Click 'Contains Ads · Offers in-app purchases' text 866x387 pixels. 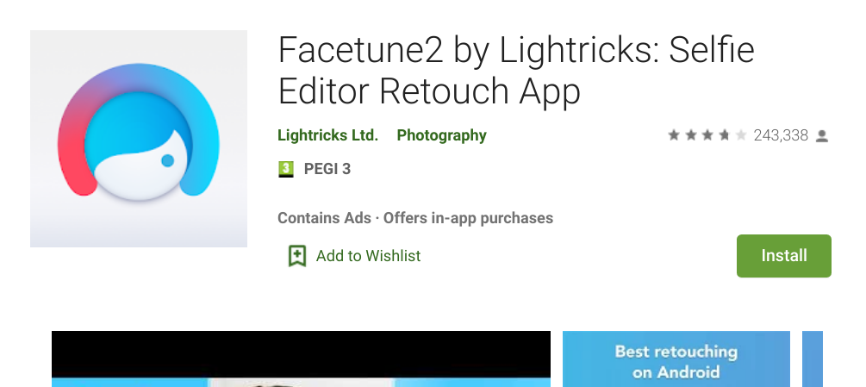414,218
